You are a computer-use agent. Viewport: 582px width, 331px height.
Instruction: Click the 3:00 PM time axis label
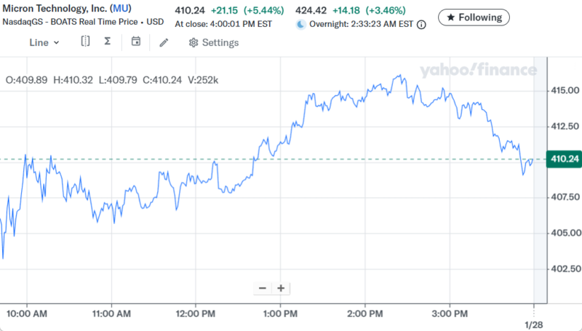pos(450,313)
